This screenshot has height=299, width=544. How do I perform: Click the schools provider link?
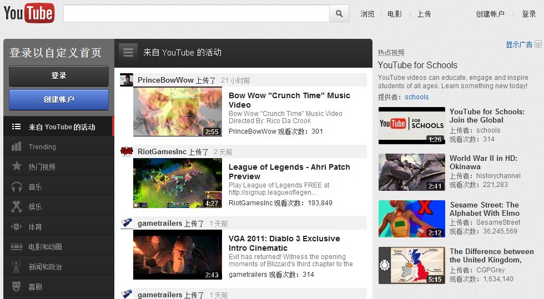pos(417,97)
